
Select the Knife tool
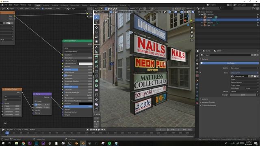97,76
